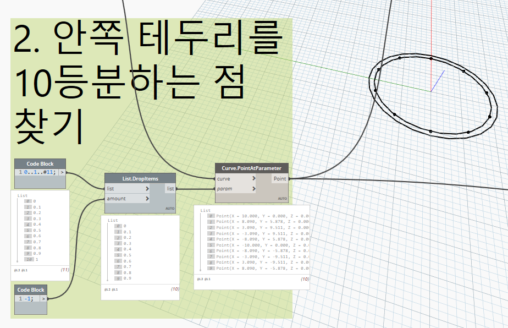Click the amount input port on List.DropItems
Viewport: 508px width, 328px height.
116,199
